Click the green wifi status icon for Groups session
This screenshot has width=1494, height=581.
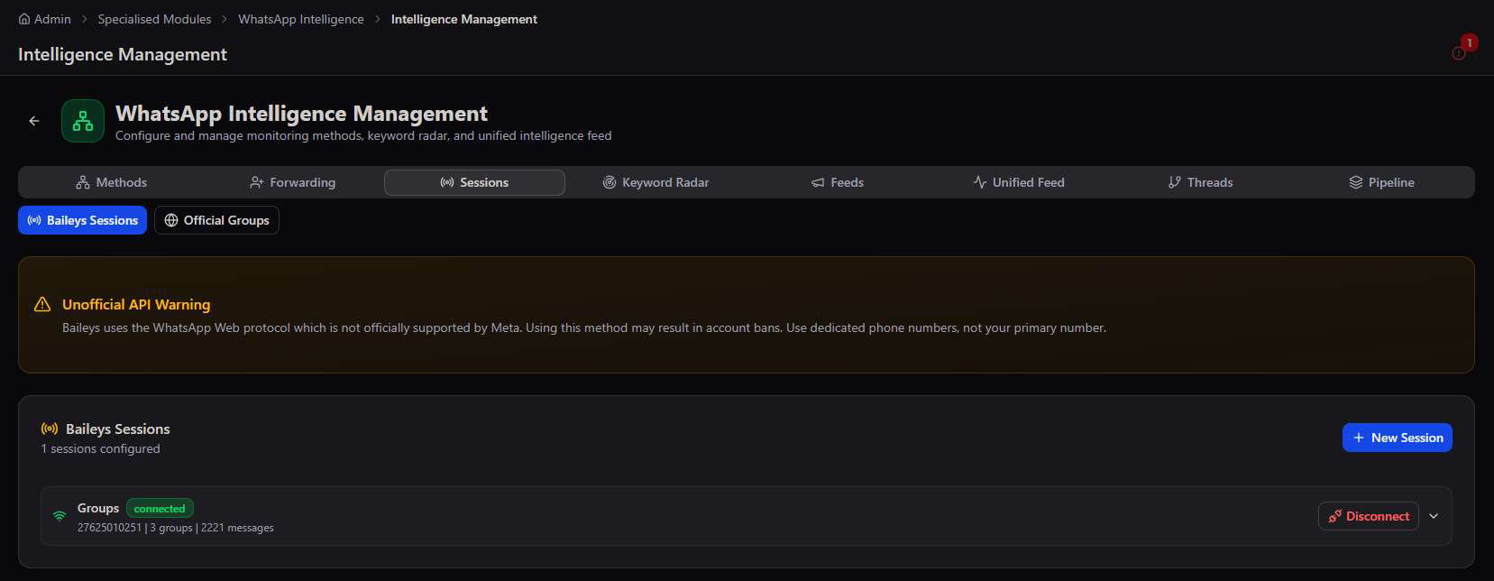(60, 516)
